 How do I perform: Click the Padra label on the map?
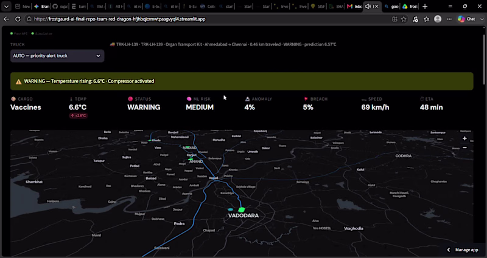pyautogui.click(x=179, y=223)
